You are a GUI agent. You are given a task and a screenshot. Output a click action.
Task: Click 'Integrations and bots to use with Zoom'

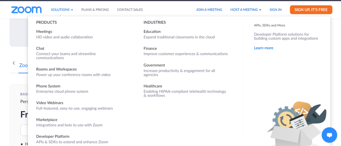[x=69, y=125]
